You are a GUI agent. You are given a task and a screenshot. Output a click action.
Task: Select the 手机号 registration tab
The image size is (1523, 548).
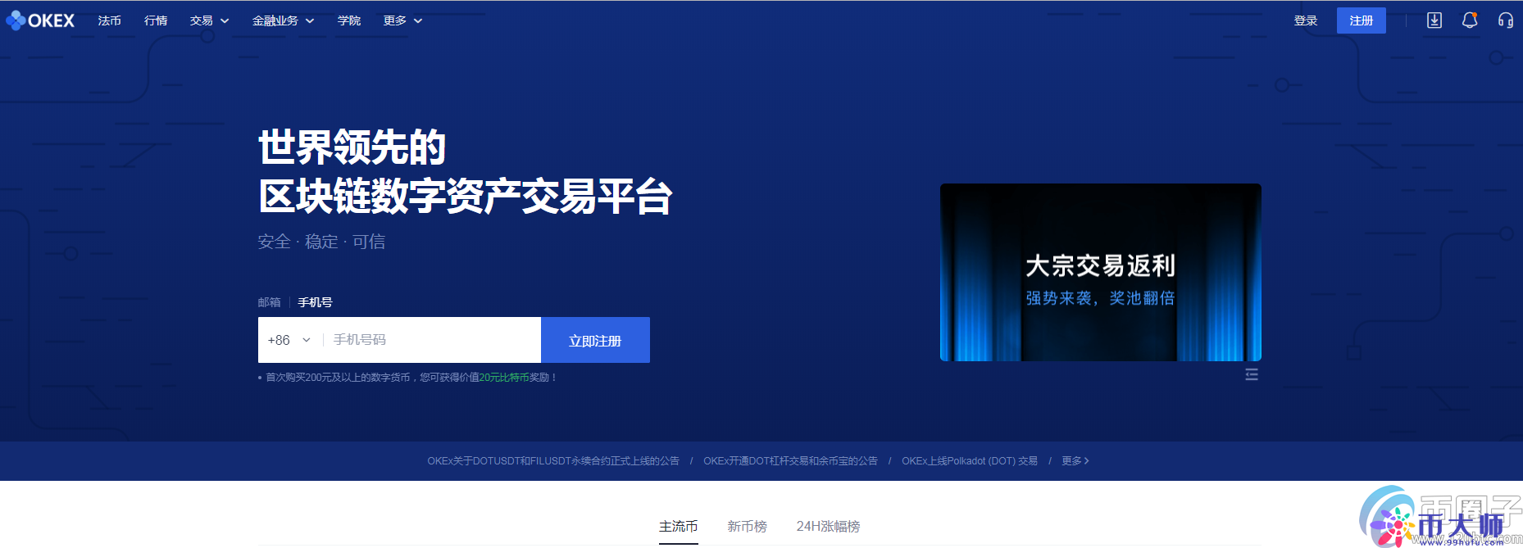coord(315,302)
